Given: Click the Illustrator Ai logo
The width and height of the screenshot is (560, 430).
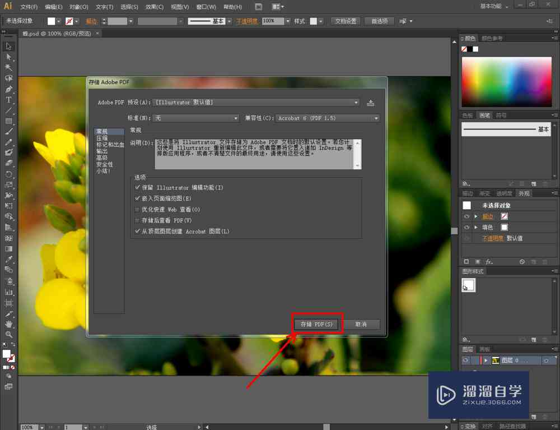Looking at the screenshot, I should coord(7,6).
